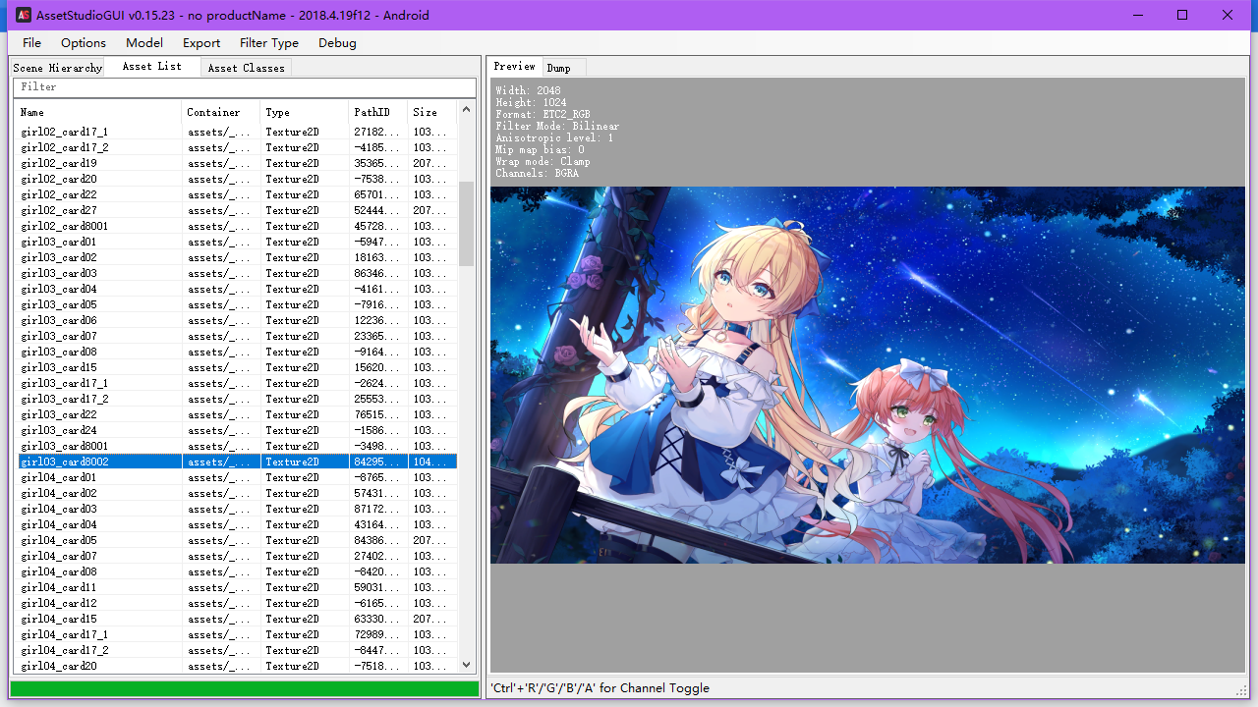Open the Options menu

[84, 43]
